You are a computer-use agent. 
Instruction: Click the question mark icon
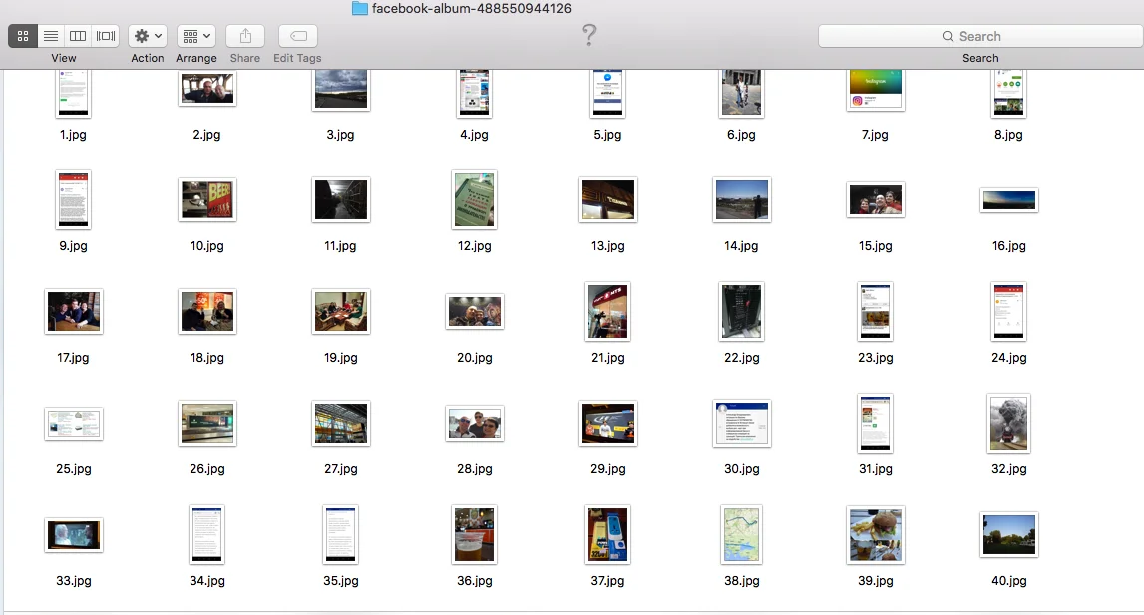589,35
